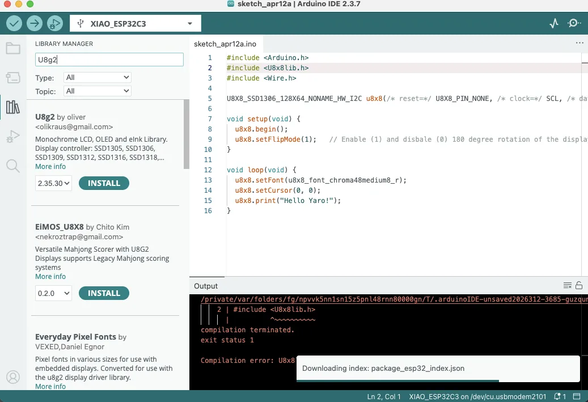588x402 pixels.
Task: Open the XIAO_ESP32C3 board selector dropdown
Action: [135, 23]
